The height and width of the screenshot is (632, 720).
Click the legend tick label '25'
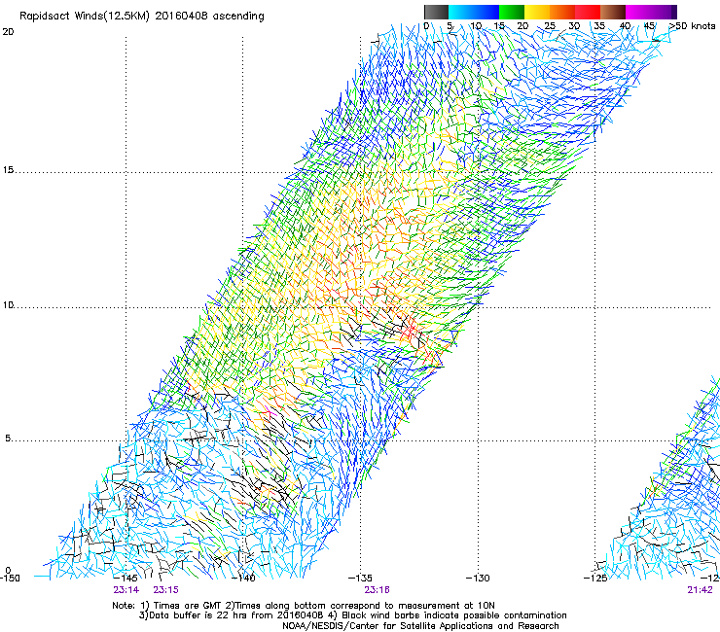coord(549,26)
